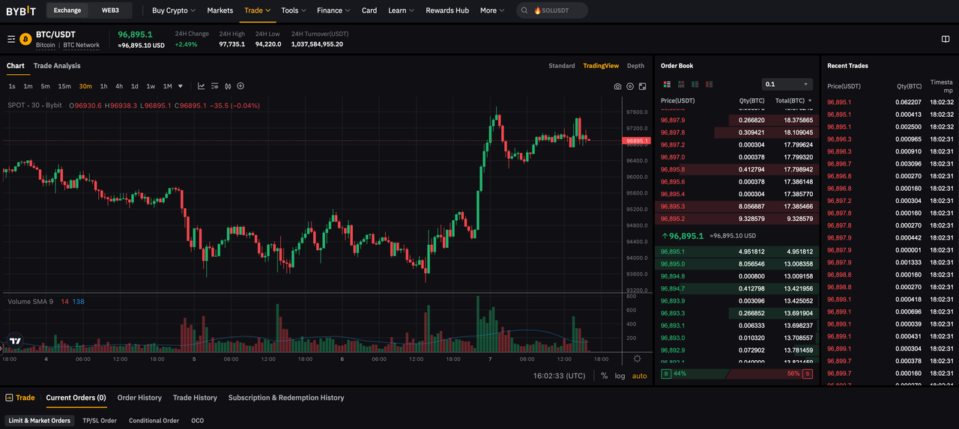
Task: Open the candlestick style icon
Action: 228,86
